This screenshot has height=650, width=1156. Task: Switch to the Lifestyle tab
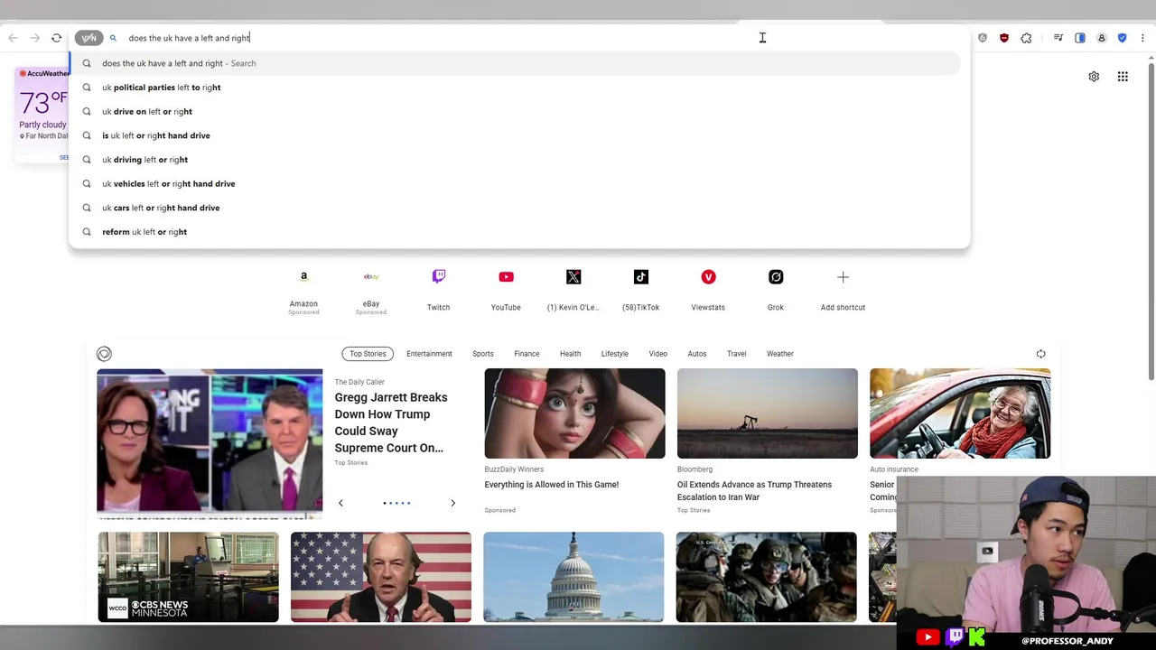click(615, 354)
